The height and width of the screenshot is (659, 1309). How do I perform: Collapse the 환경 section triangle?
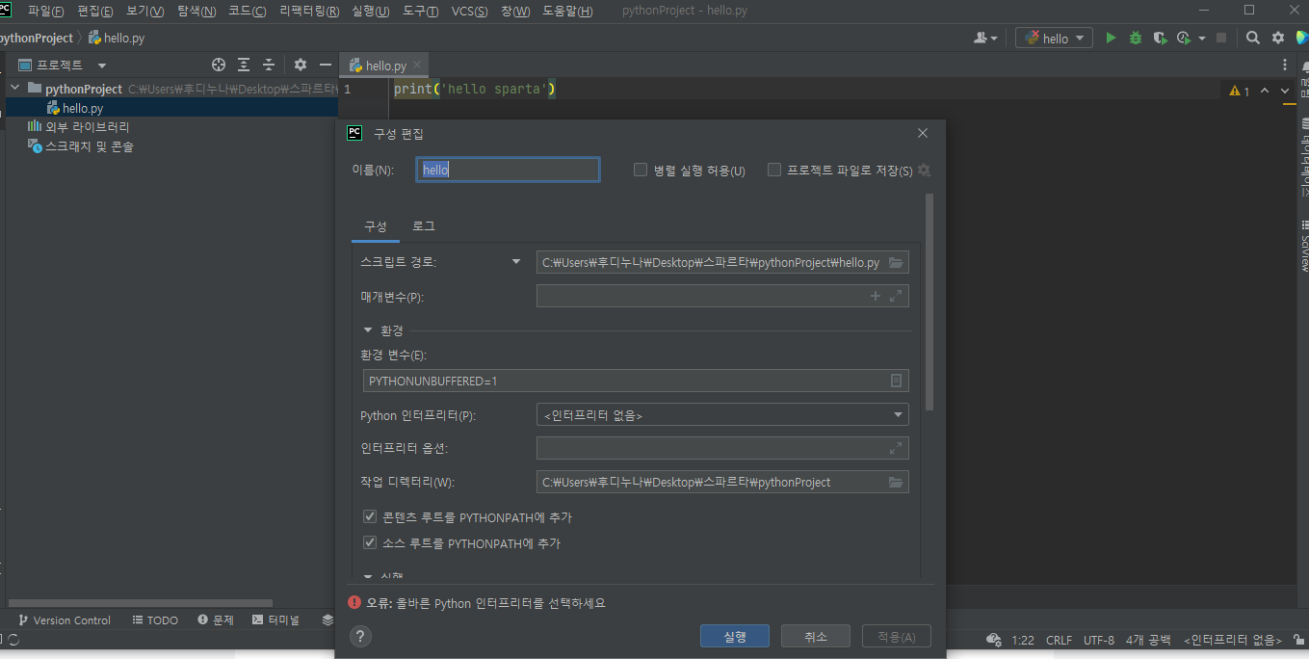click(x=368, y=330)
